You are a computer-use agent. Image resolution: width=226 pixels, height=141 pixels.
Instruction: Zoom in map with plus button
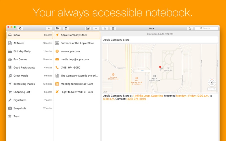(214, 89)
